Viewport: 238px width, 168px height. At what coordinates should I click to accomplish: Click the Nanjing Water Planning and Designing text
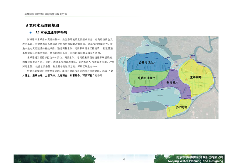point(199,161)
